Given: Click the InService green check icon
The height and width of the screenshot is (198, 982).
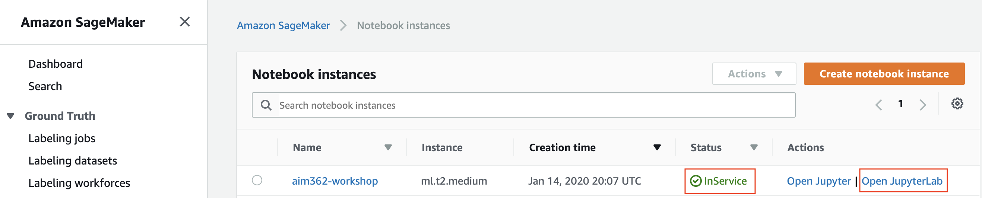Looking at the screenshot, I should (x=696, y=181).
